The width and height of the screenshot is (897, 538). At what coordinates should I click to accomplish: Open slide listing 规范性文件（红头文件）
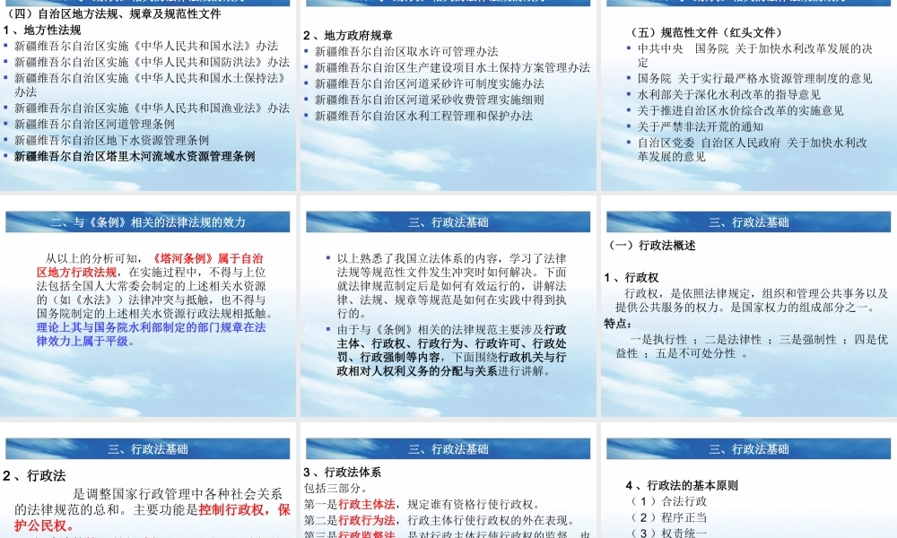[749, 95]
